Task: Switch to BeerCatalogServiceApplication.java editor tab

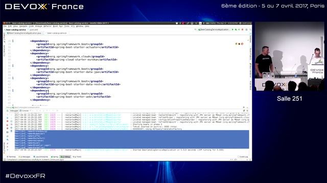Action: [x=25, y=33]
